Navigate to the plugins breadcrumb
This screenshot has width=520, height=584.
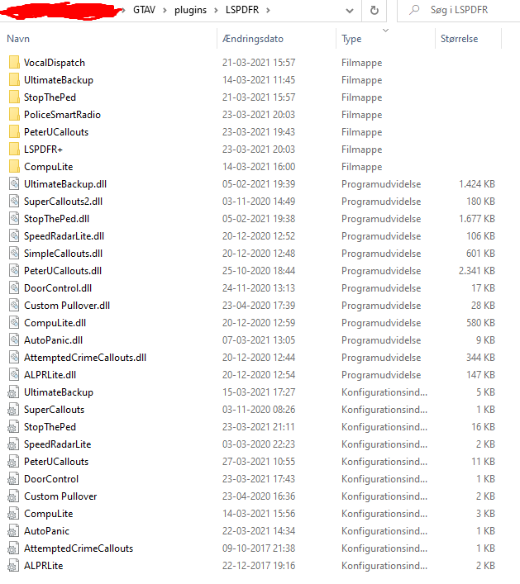coord(190,10)
